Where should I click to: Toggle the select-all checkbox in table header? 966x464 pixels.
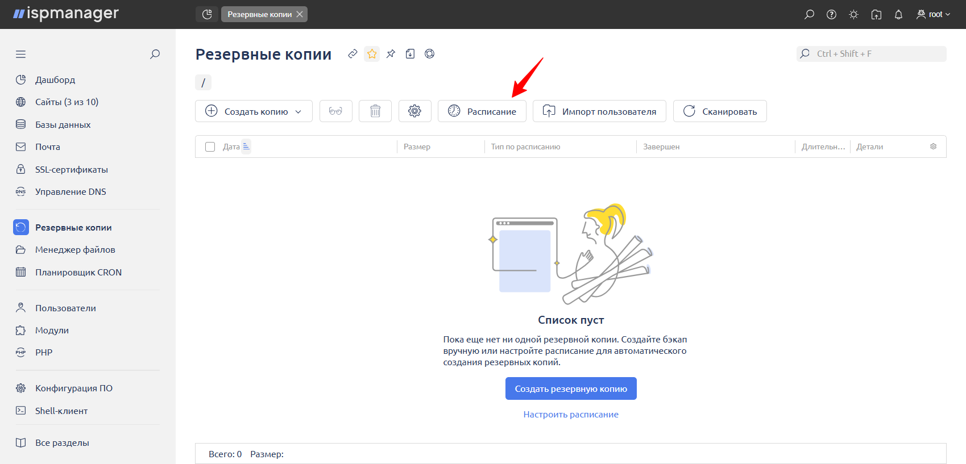[210, 147]
